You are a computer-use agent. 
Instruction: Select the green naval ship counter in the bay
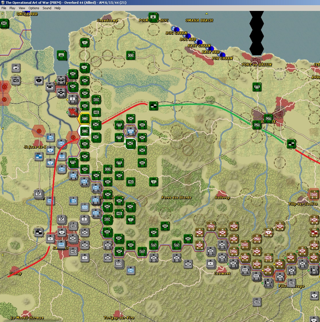pos(61,55)
